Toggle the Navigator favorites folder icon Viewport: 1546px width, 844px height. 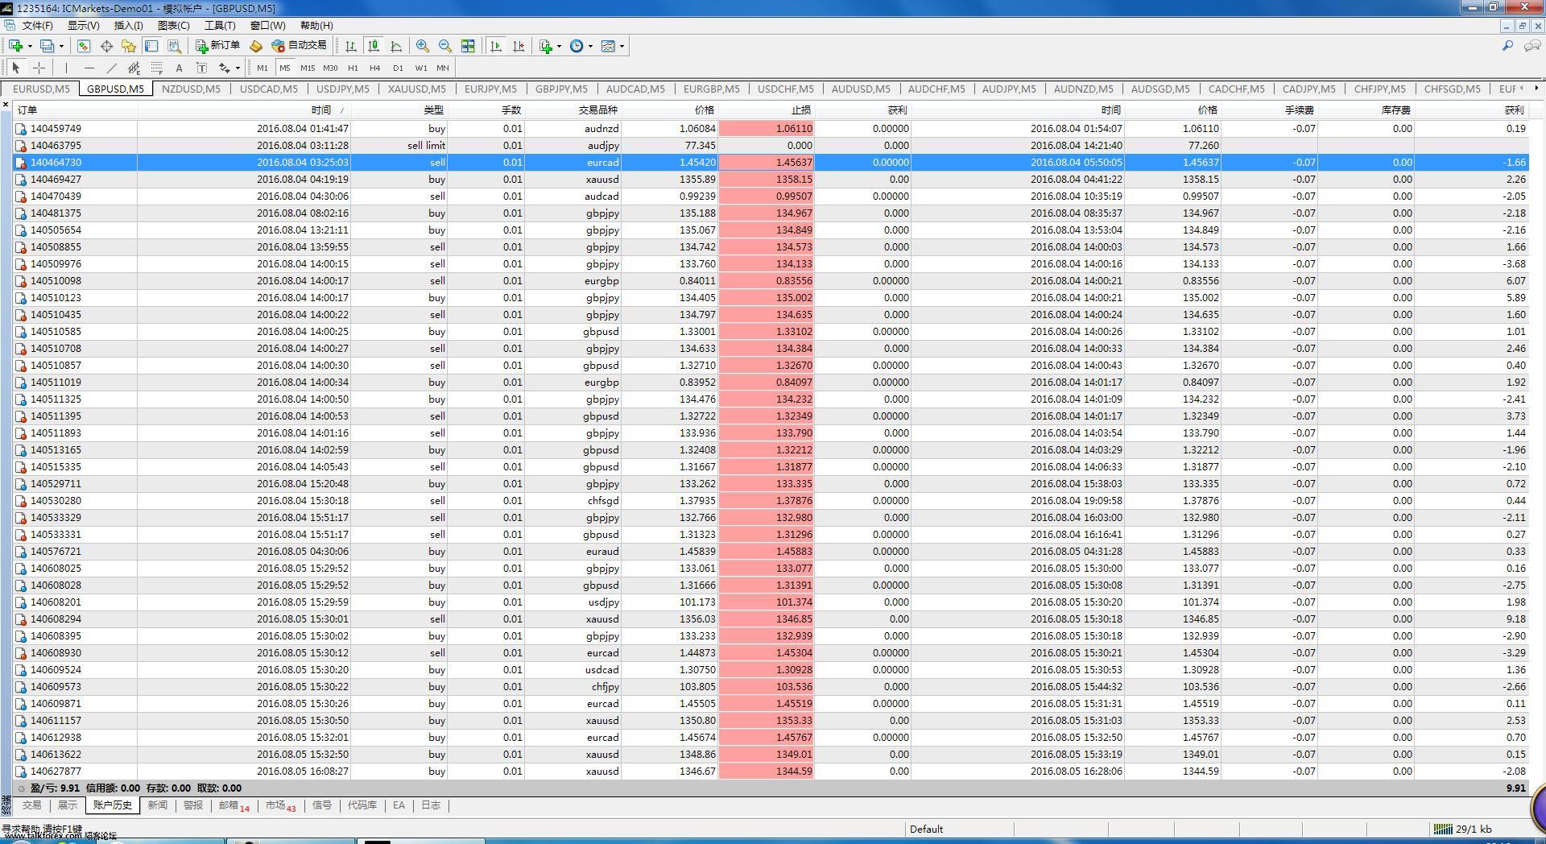pos(129,46)
